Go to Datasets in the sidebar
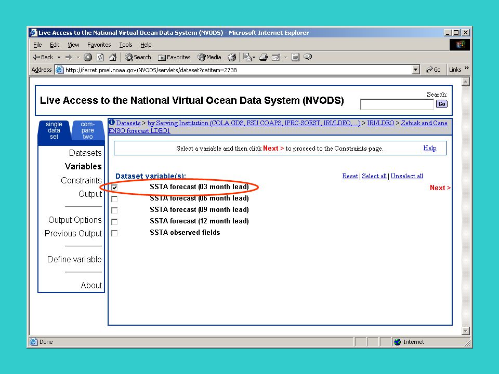 [85, 153]
